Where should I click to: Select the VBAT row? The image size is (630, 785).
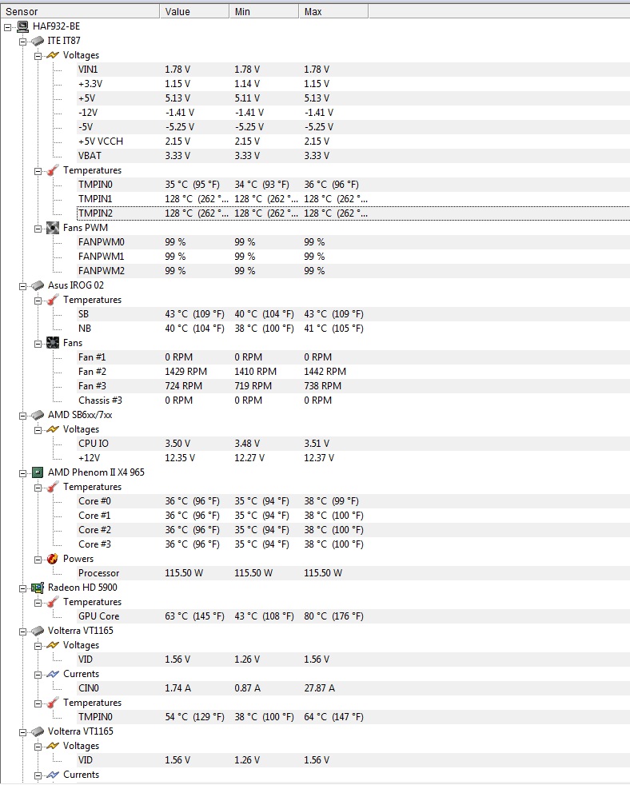coord(353,156)
